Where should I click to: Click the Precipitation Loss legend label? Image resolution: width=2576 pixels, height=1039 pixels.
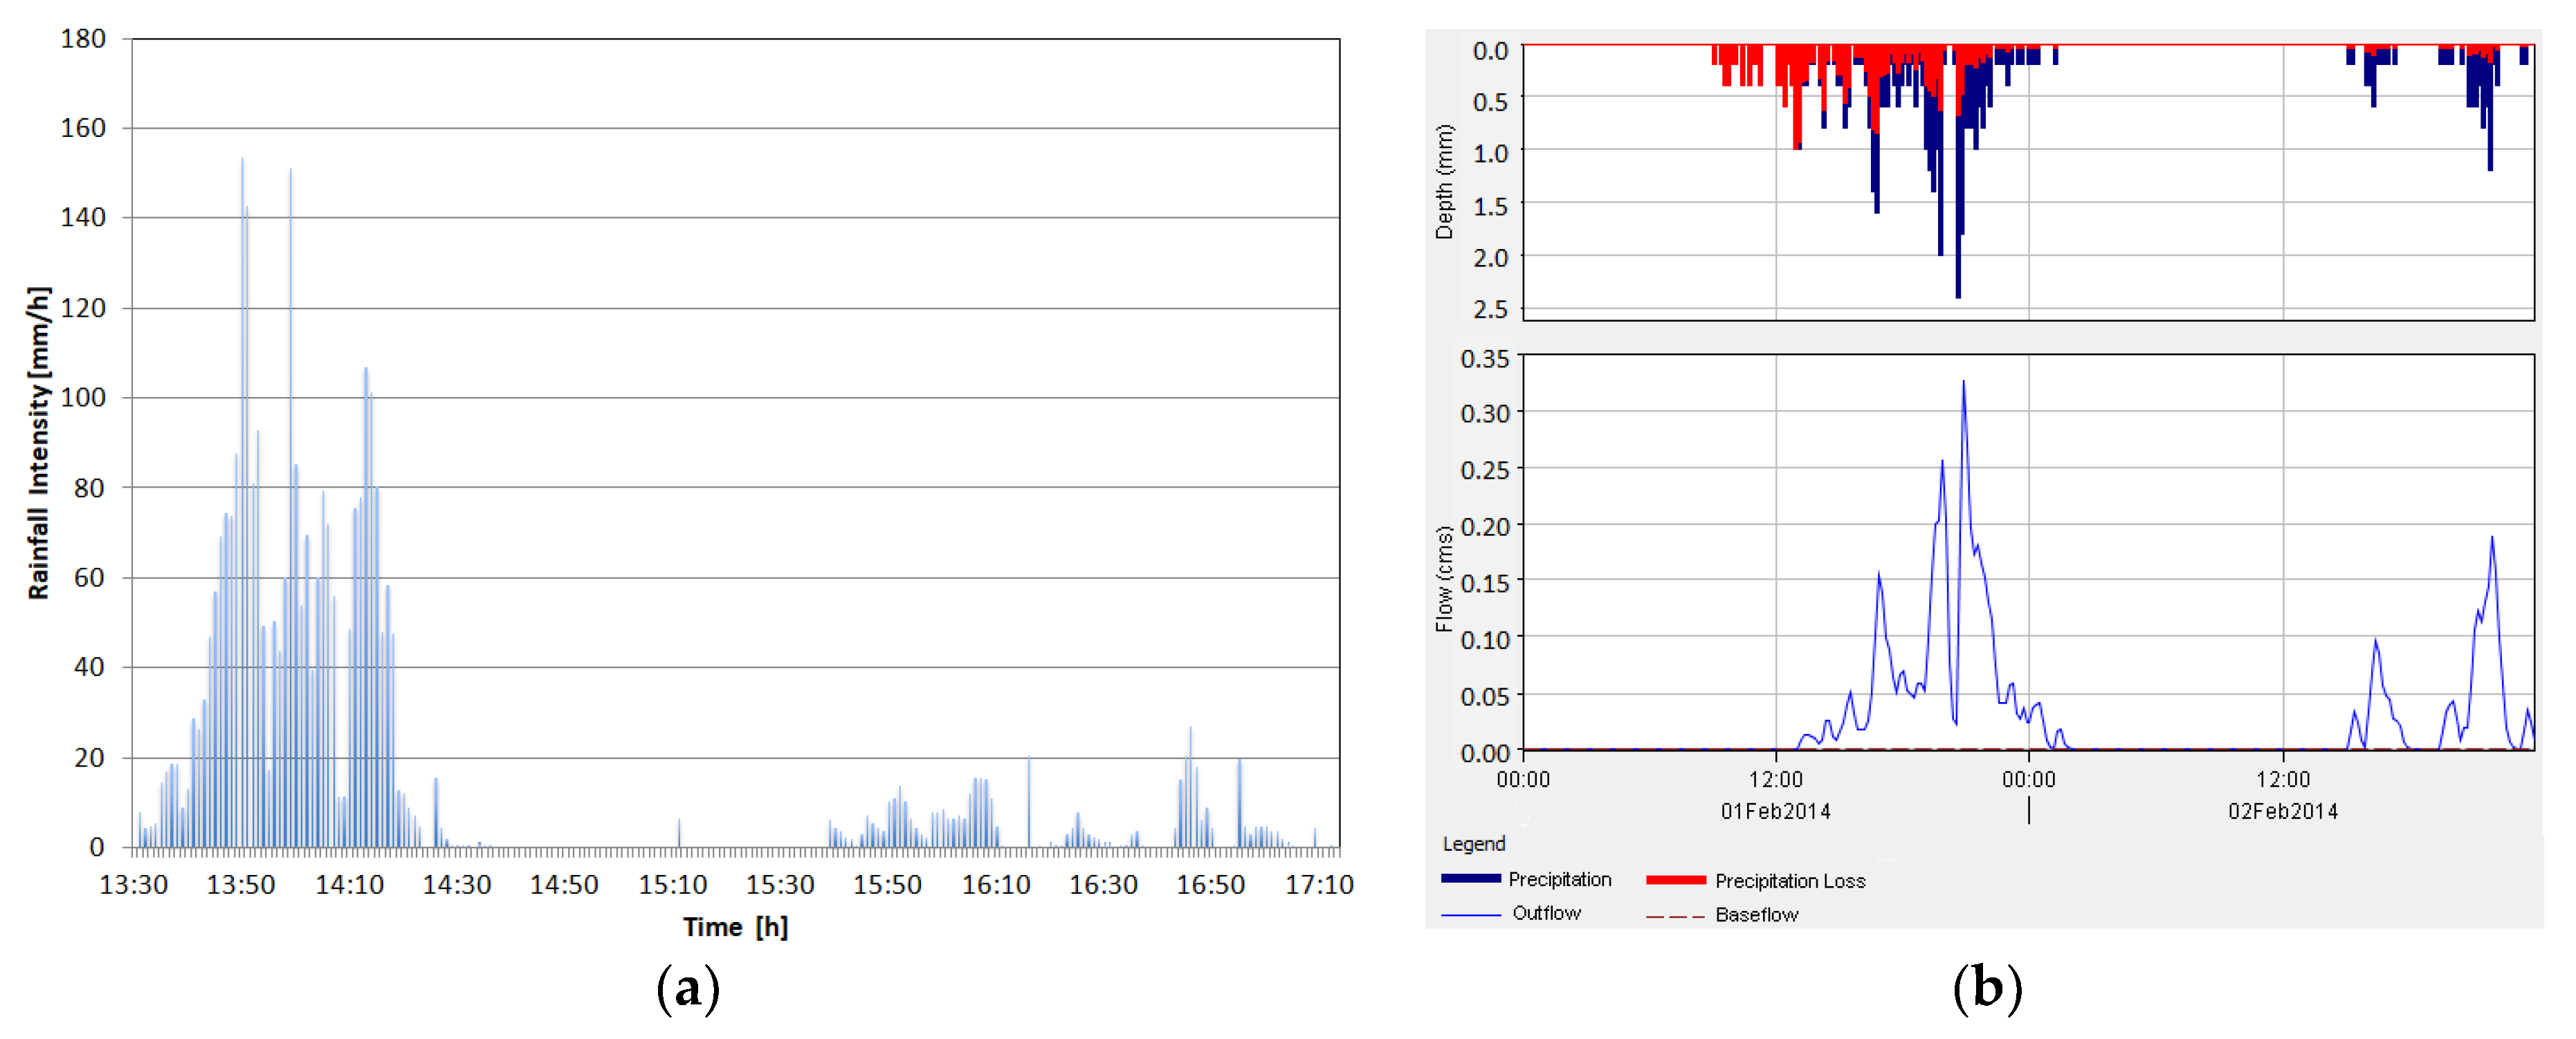[1790, 881]
